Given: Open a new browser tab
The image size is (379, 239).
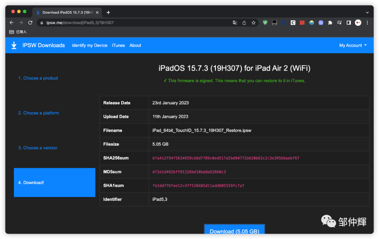Looking at the screenshot, I should [108, 12].
